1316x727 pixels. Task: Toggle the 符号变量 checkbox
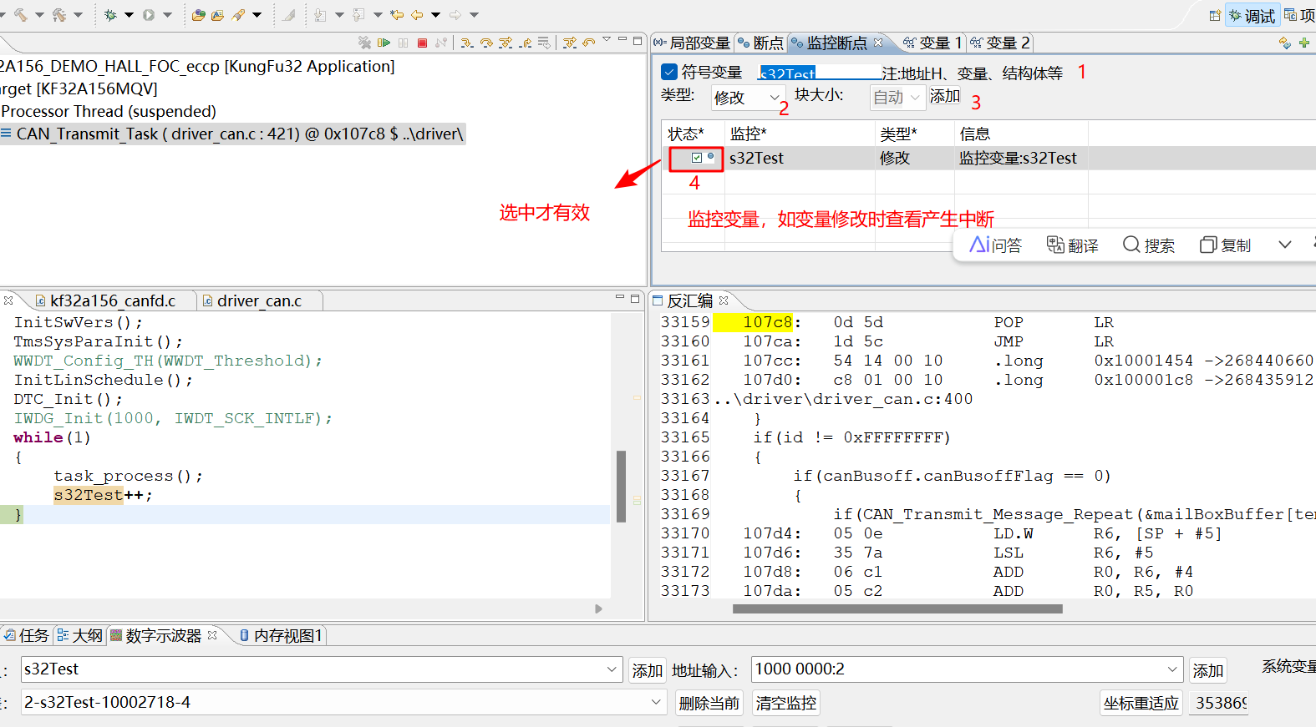669,72
